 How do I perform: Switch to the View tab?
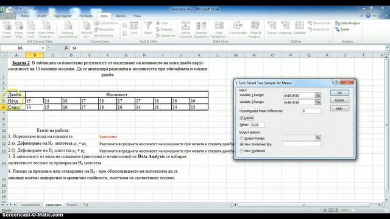137,16
